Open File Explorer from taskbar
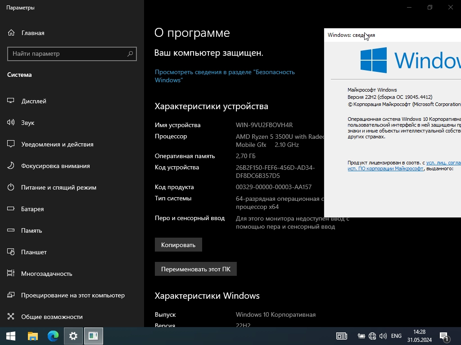Viewport: 461px width, 345px height. click(x=32, y=336)
